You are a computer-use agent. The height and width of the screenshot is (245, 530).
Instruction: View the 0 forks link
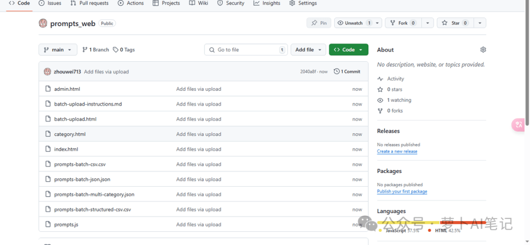(x=390, y=111)
